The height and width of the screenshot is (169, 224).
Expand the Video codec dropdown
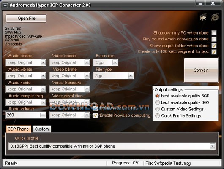pyautogui.click(x=87, y=62)
